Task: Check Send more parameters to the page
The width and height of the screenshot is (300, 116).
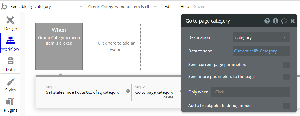Action: click(x=286, y=77)
